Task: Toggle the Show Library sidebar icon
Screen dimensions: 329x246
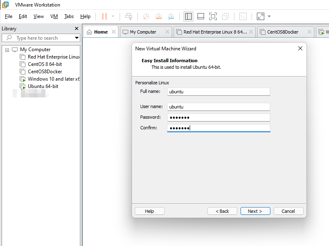Action: (188, 16)
